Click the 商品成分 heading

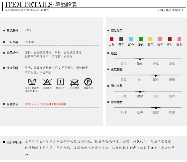pyautogui.click(x=12, y=53)
